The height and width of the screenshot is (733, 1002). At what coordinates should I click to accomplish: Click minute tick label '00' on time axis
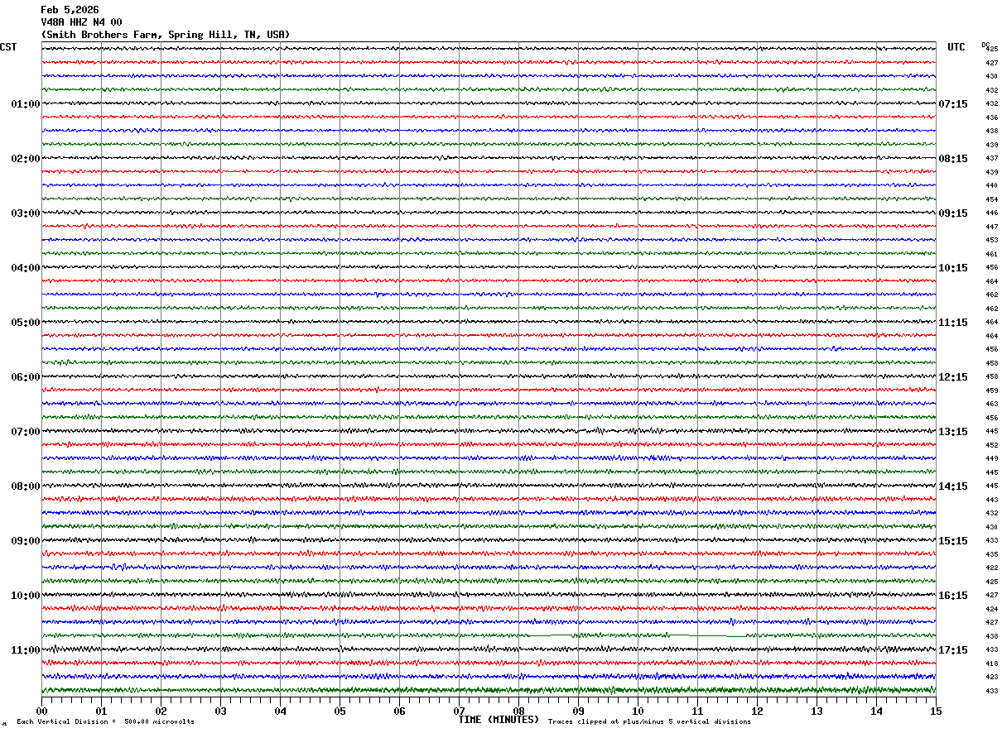point(41,711)
